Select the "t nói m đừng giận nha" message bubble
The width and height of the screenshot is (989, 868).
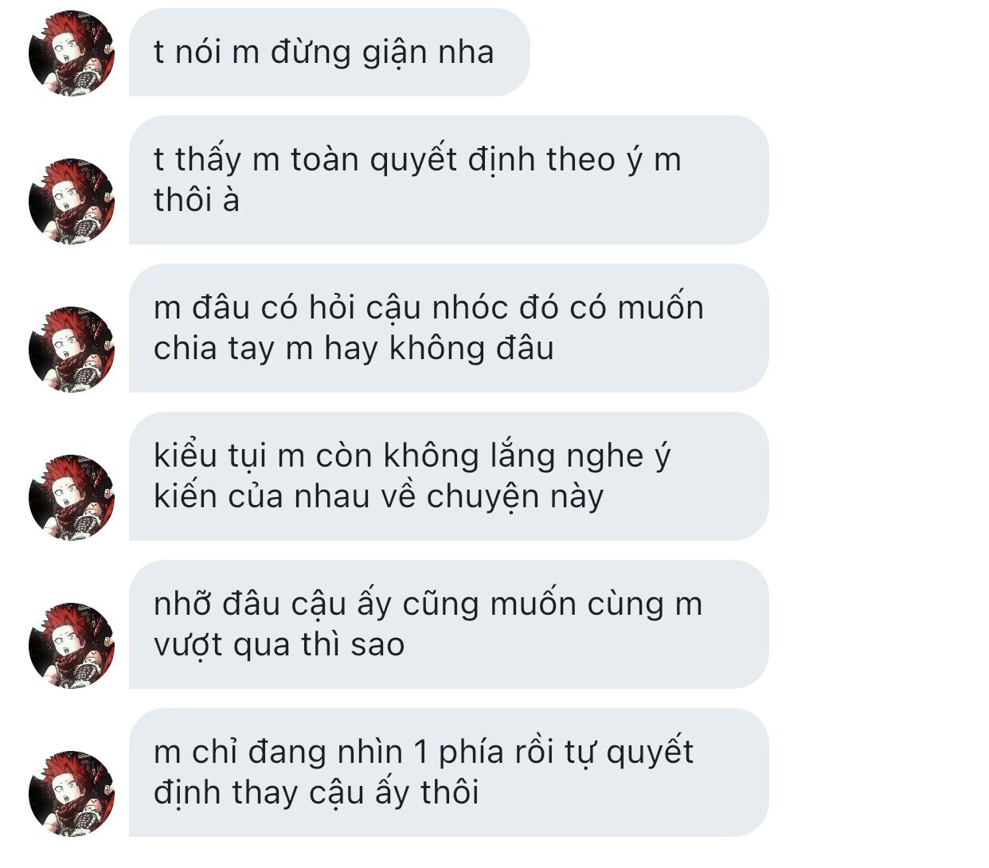coord(329,53)
